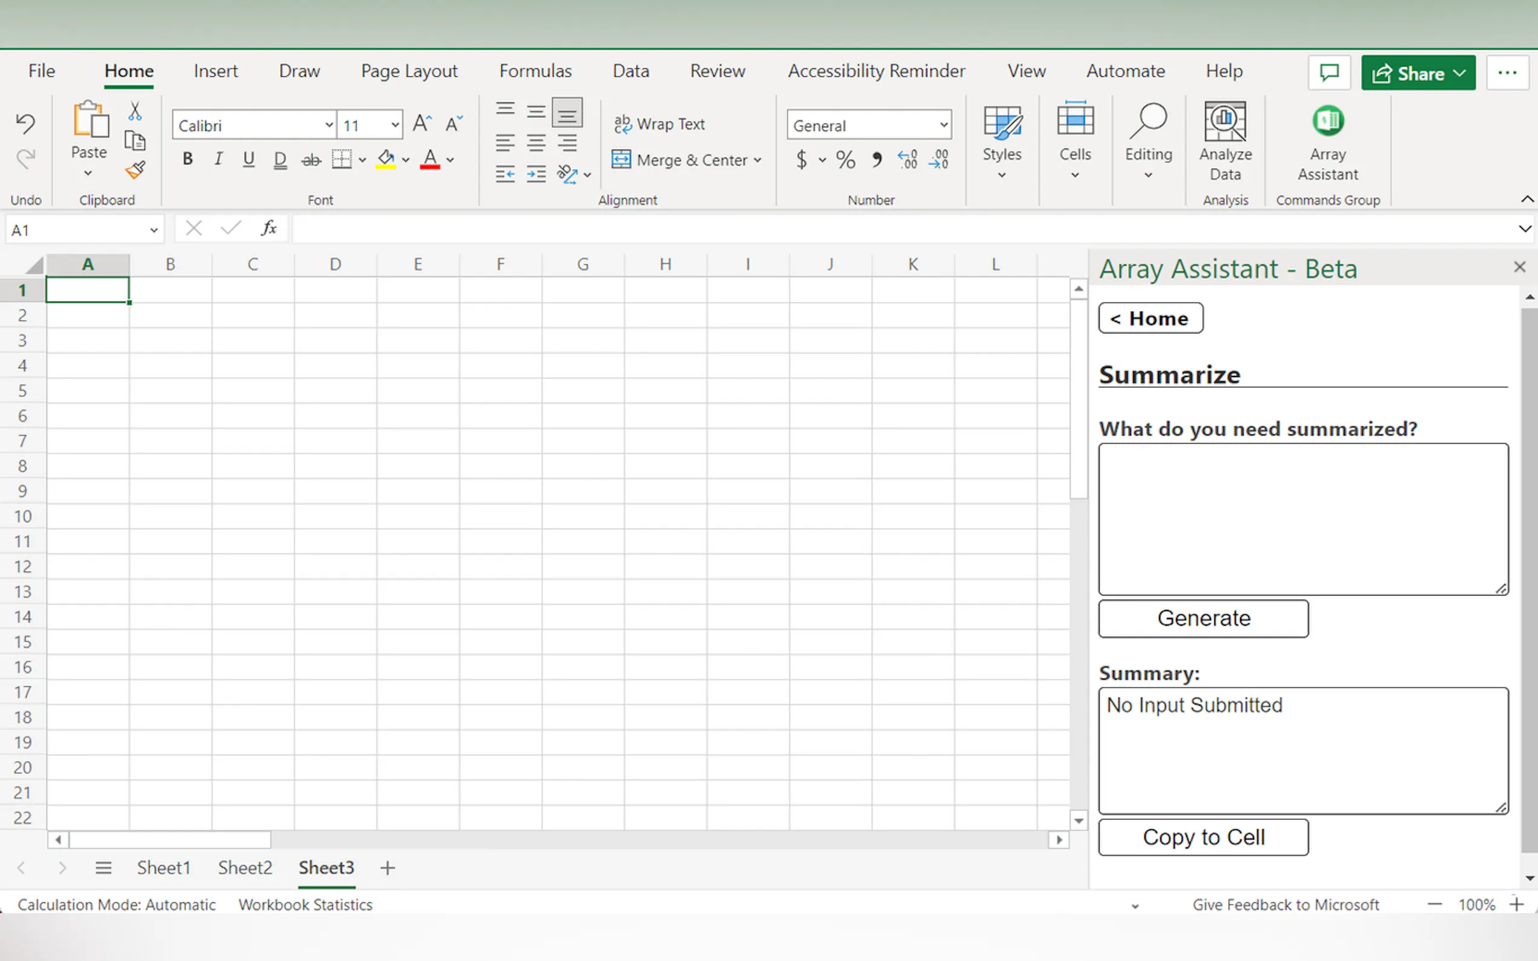Screen dimensions: 1538x961
Task: Expand Merge & Center options arrow
Action: tap(757, 160)
